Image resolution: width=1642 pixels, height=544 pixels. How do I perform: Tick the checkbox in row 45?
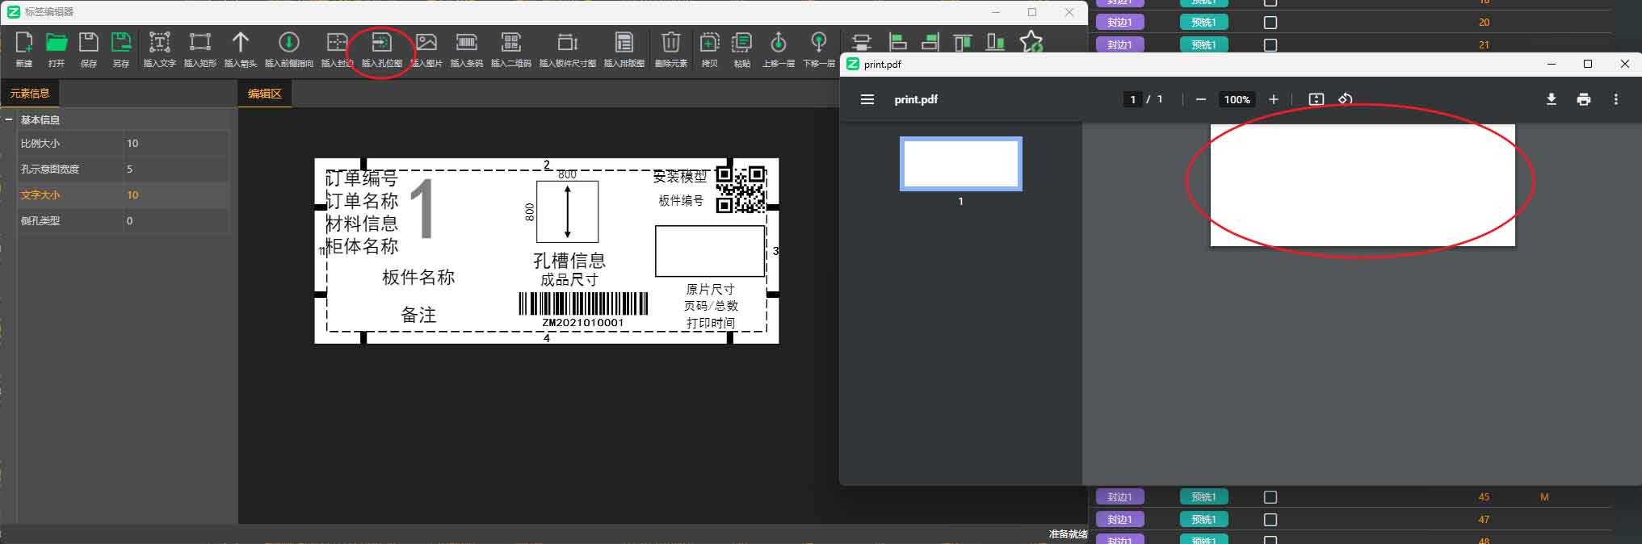pos(1270,497)
